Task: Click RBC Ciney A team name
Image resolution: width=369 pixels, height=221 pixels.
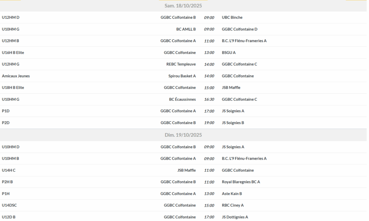Action: [233, 205]
